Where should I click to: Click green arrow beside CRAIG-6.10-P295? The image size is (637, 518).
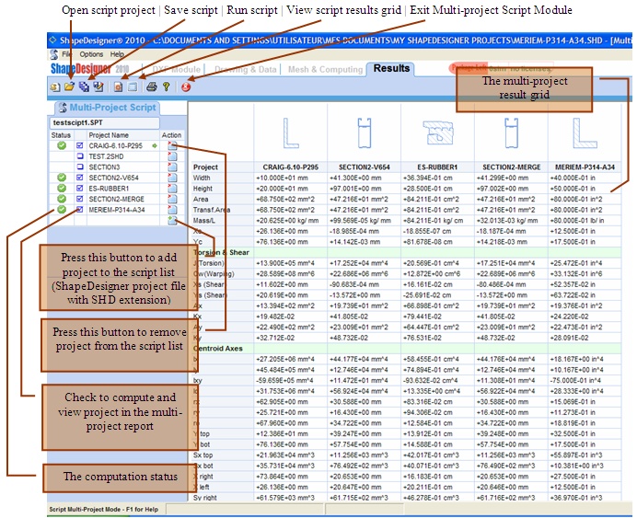[x=155, y=145]
